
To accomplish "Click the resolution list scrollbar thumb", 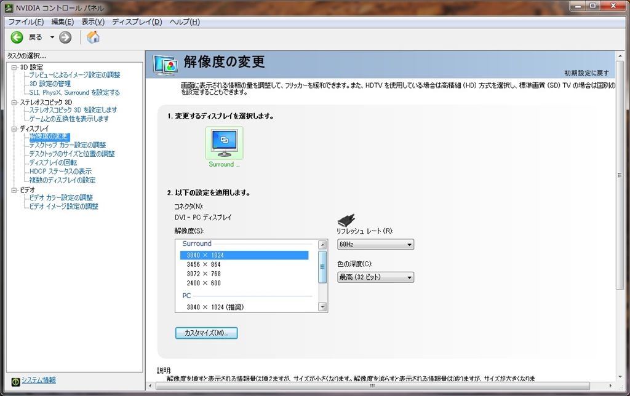I will tap(322, 267).
